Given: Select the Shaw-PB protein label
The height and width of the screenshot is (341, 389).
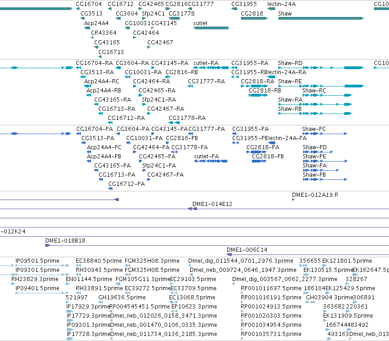Looking at the screenshot, I should [314, 175].
